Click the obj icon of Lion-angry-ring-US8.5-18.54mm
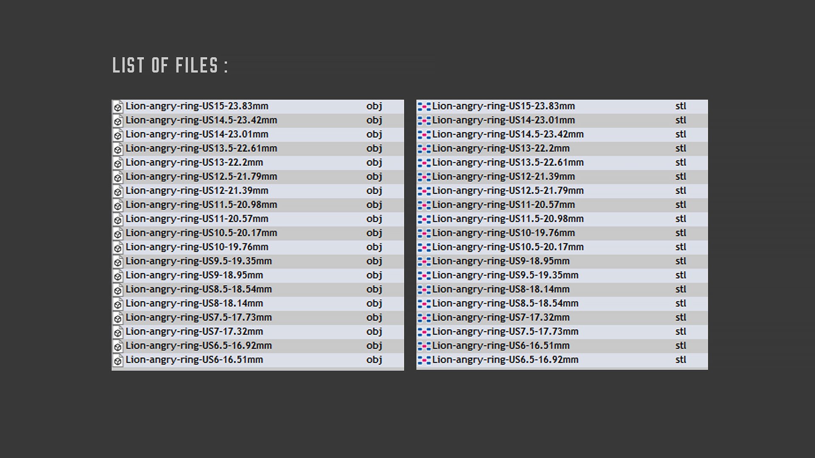 click(x=118, y=290)
